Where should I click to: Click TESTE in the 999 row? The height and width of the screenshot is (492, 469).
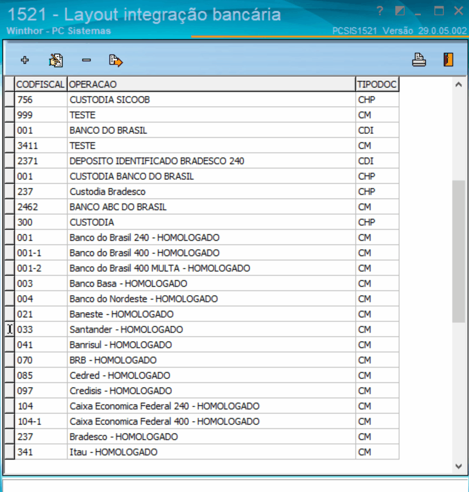point(212,115)
